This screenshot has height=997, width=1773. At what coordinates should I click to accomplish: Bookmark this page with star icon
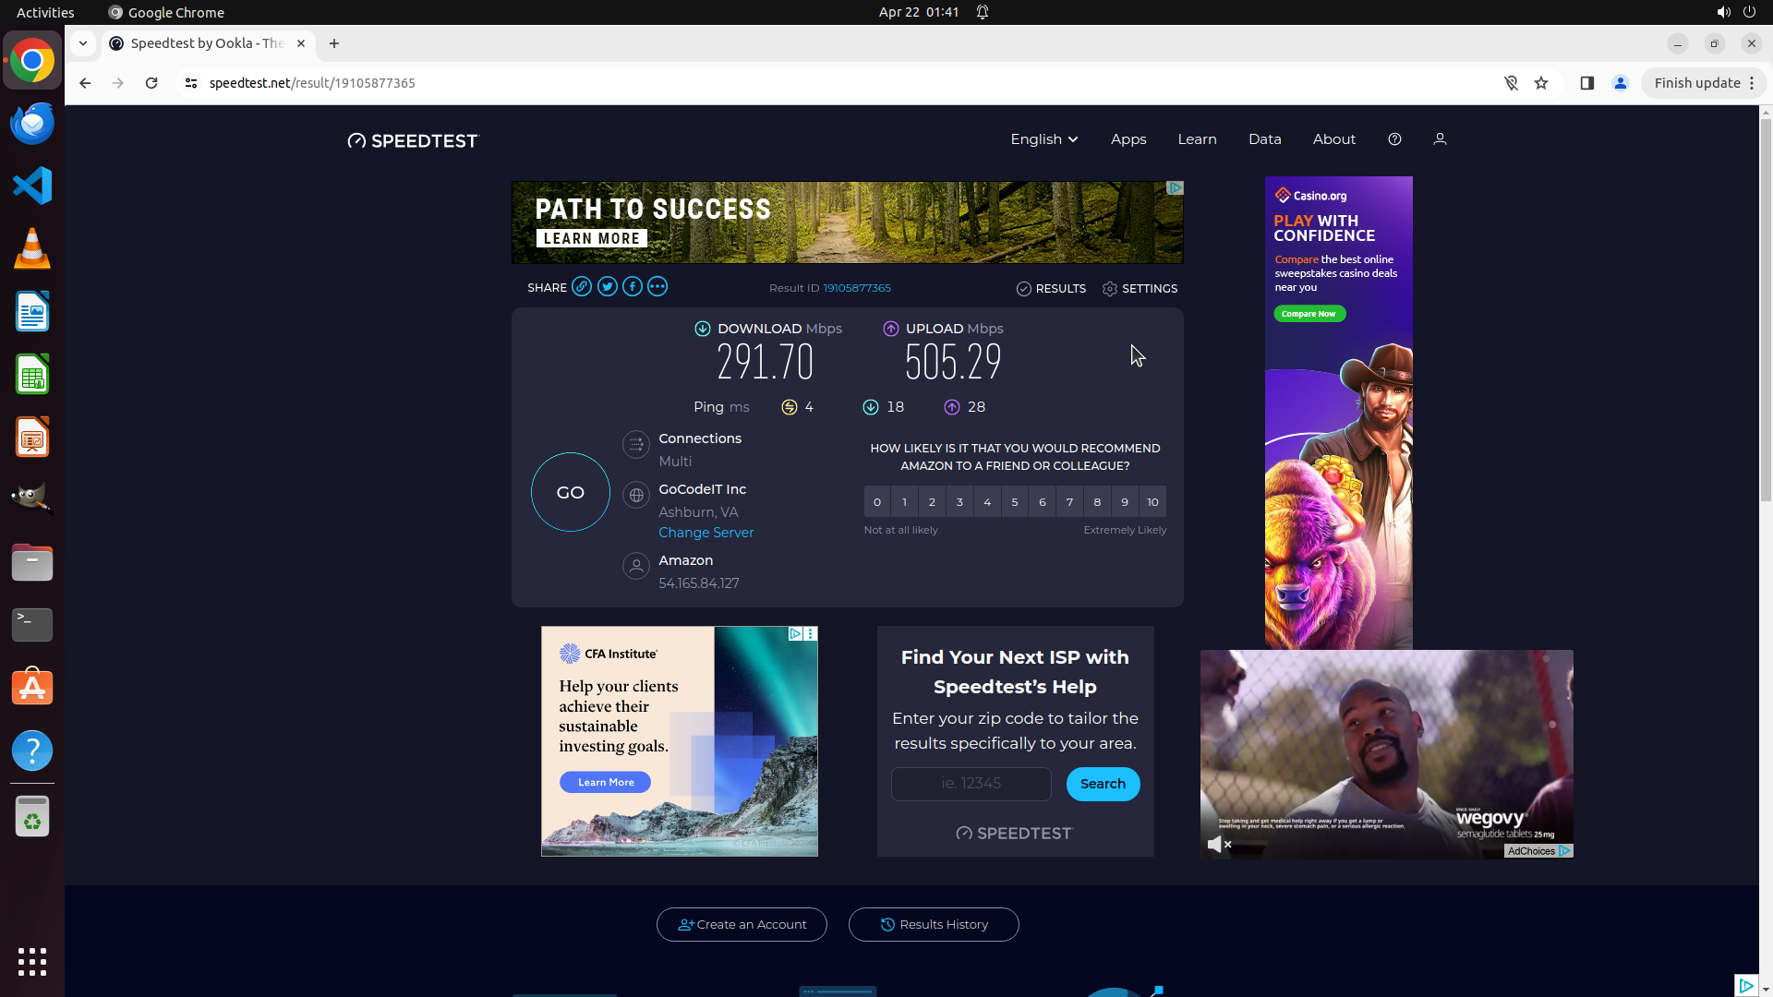1541,83
